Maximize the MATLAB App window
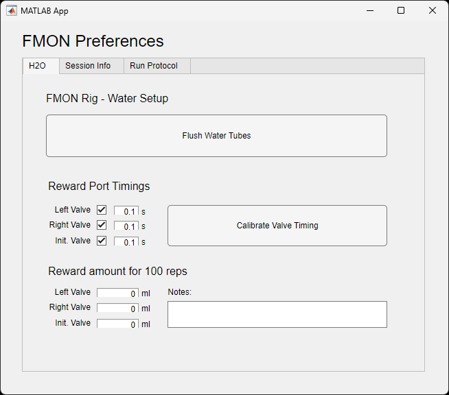Screen dimensions: 449x395 tap(401, 10)
